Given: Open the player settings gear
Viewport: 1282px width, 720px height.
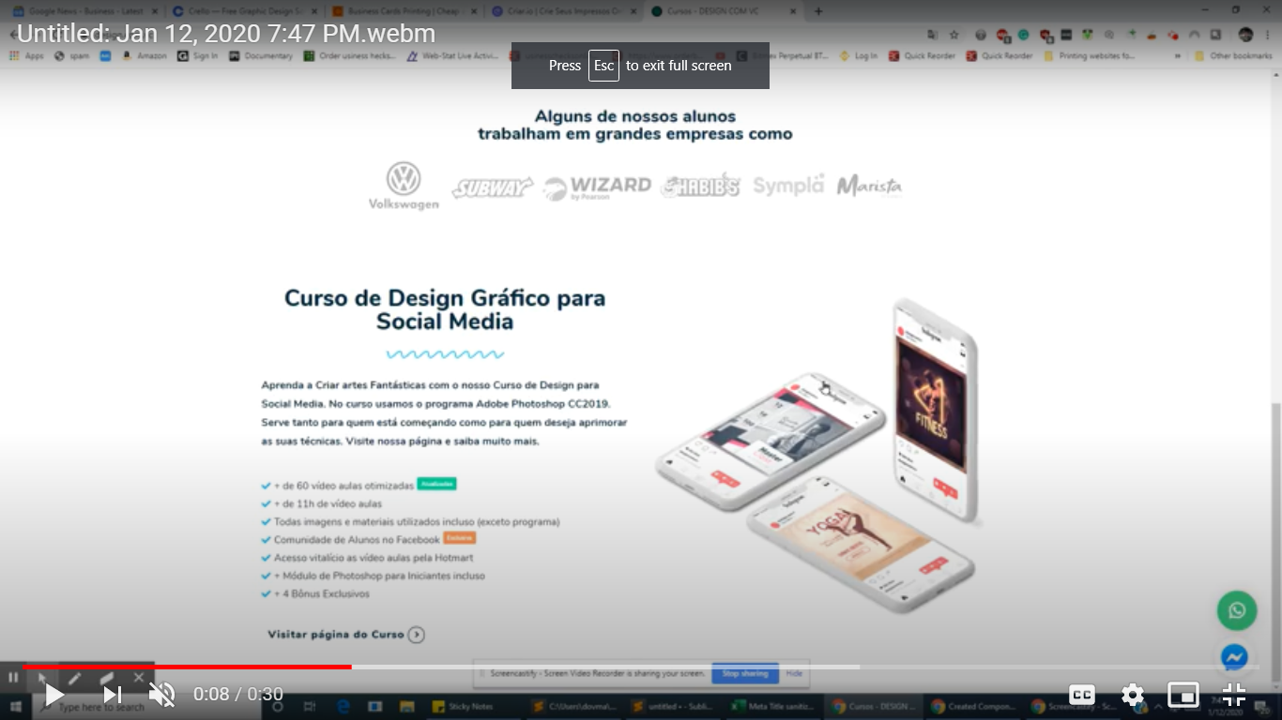Looking at the screenshot, I should point(1133,695).
